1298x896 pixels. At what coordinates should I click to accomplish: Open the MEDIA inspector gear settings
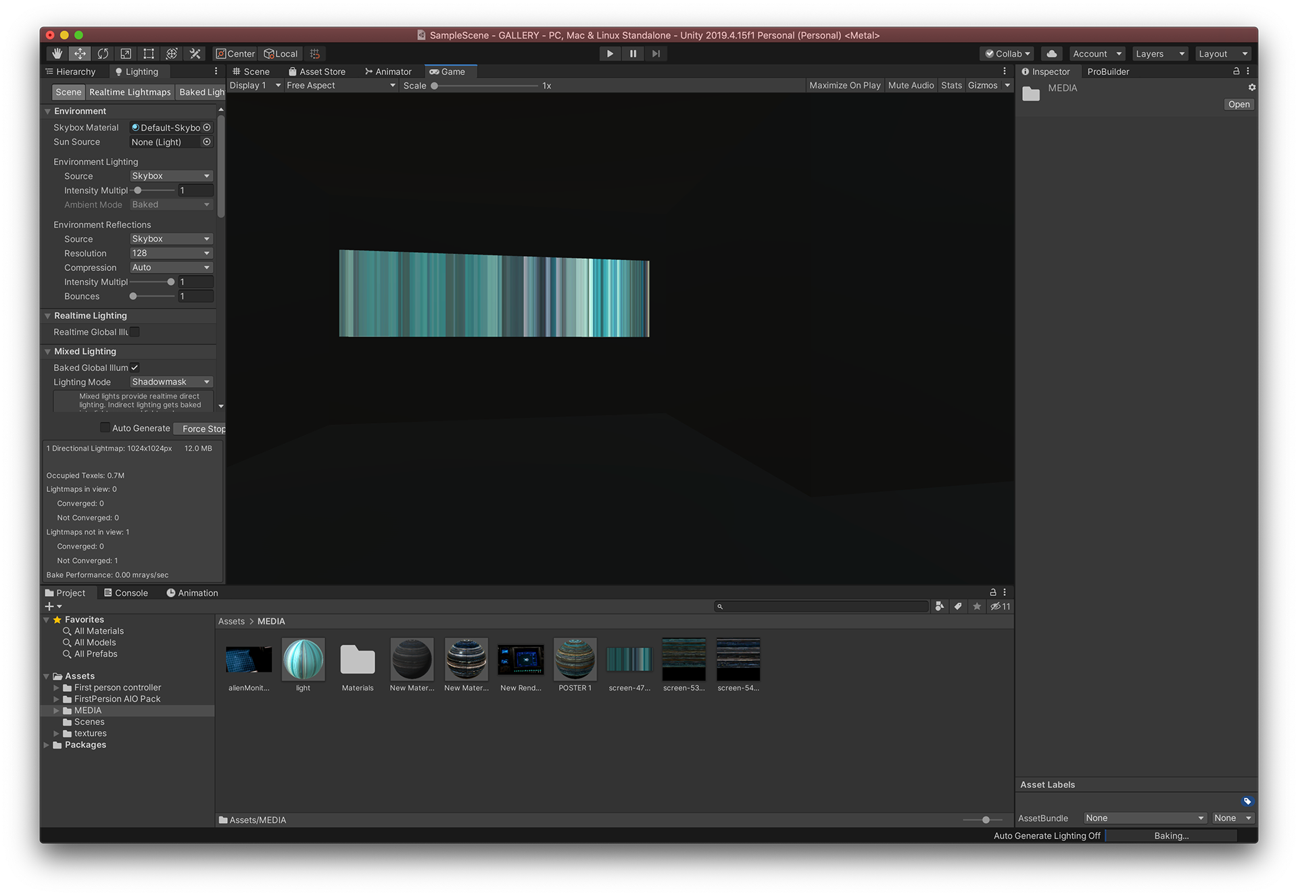pyautogui.click(x=1251, y=87)
